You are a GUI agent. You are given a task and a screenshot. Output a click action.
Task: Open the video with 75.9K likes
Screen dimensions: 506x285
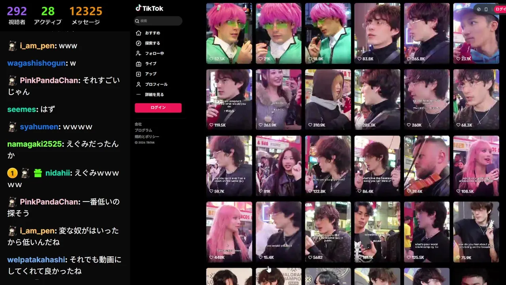point(476,232)
